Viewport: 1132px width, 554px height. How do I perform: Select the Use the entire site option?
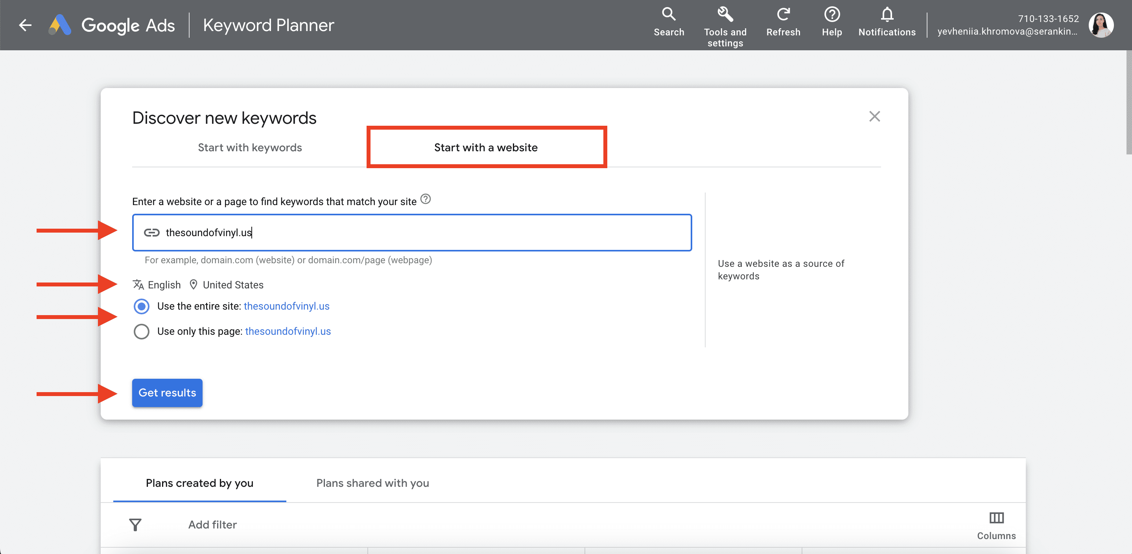click(x=141, y=306)
